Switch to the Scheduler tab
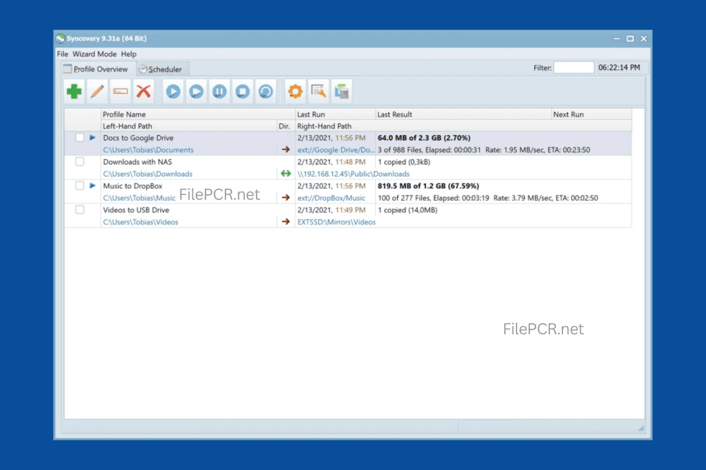Viewport: 706px width, 470px height. coord(163,69)
